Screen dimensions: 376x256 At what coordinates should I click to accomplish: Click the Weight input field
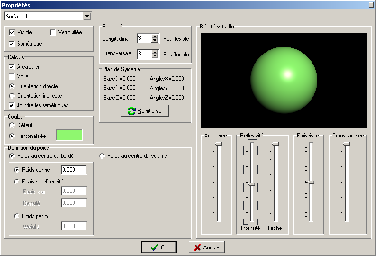pos(74,226)
